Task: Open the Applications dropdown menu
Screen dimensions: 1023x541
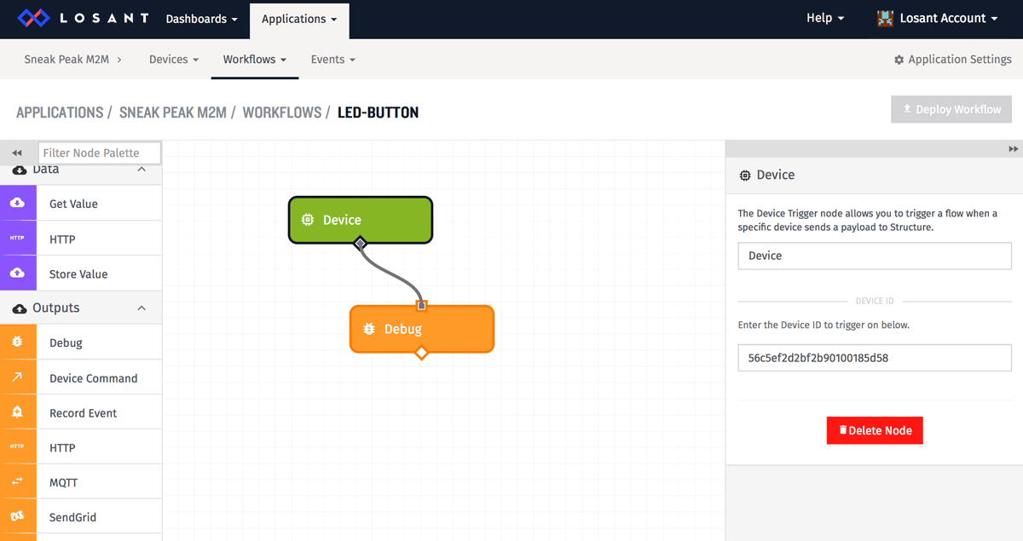Action: pyautogui.click(x=299, y=19)
